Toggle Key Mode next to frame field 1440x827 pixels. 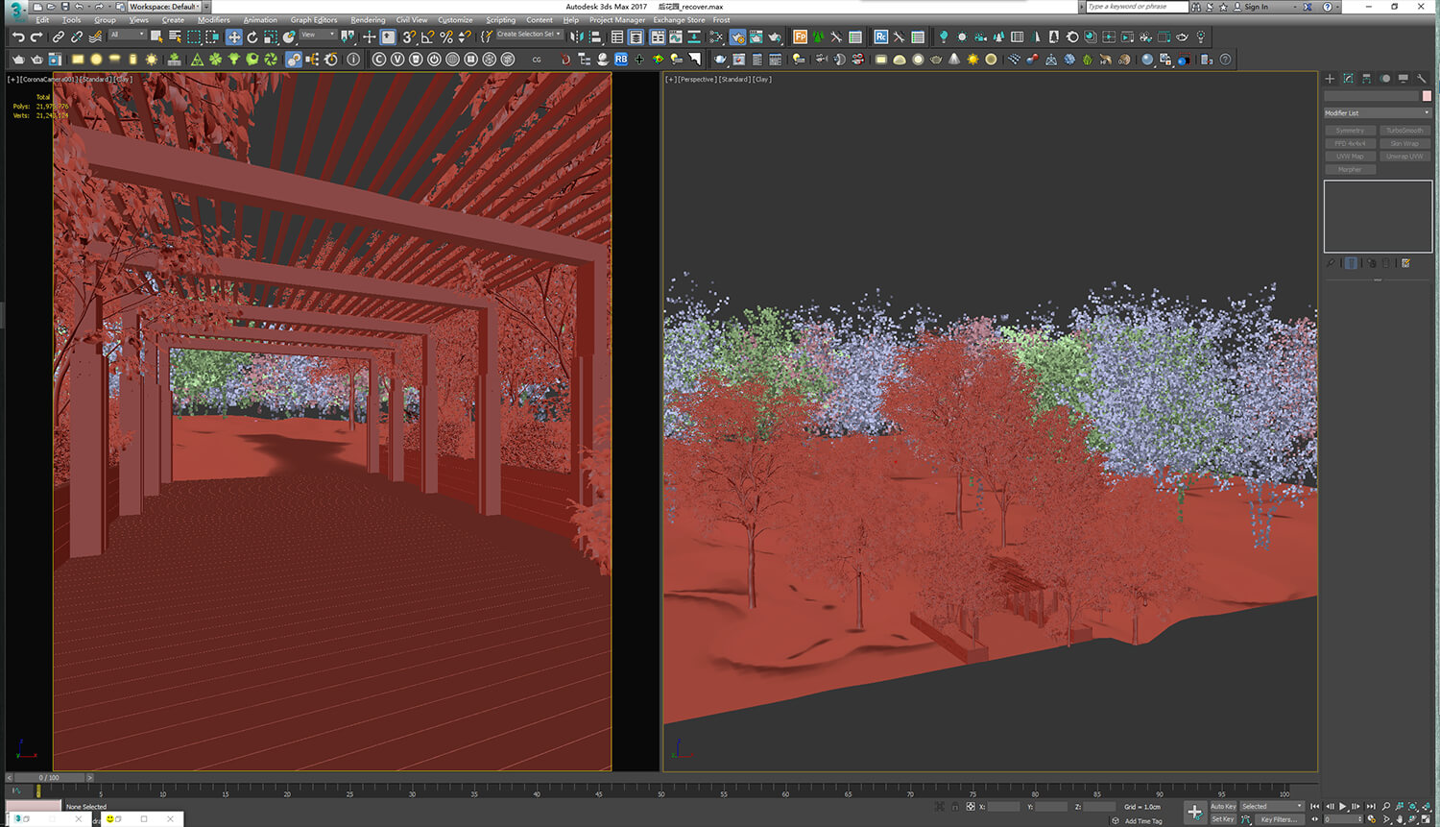click(1315, 819)
